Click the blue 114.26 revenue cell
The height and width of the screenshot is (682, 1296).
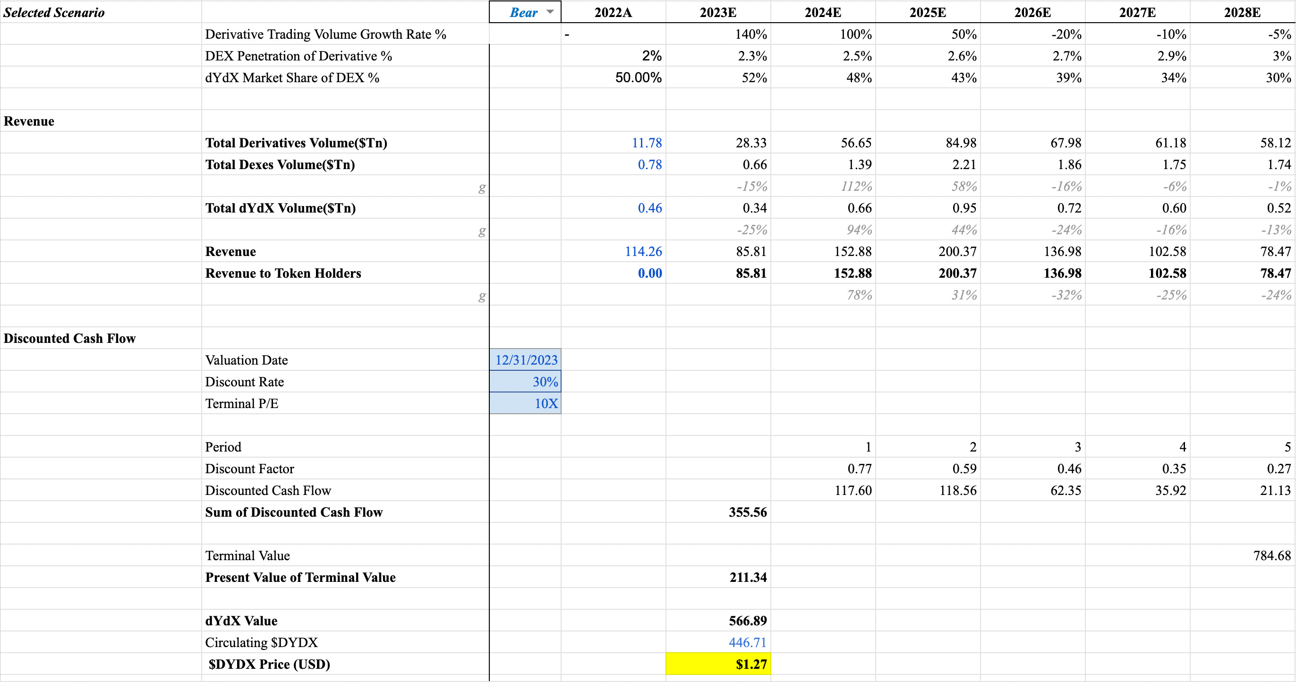613,251
